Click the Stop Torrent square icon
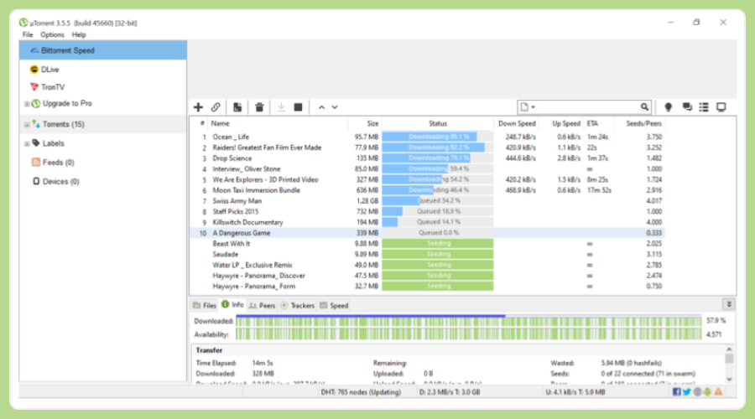Screen dimensions: 755x419 298,106
